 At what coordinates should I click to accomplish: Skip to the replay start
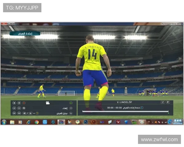(x=14, y=113)
